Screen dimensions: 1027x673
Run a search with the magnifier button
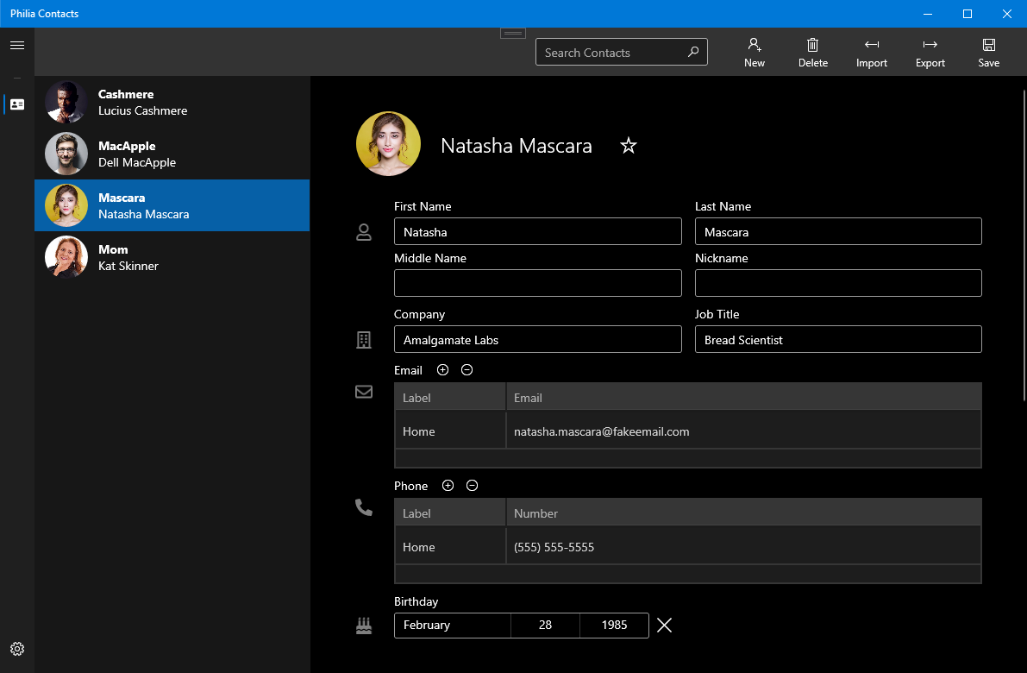click(x=693, y=52)
